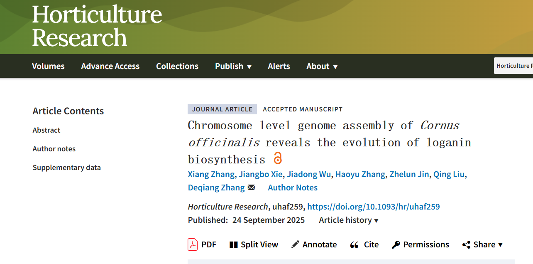Open the Advance Access menu item
Screen dimensions: 533x264
110,66
